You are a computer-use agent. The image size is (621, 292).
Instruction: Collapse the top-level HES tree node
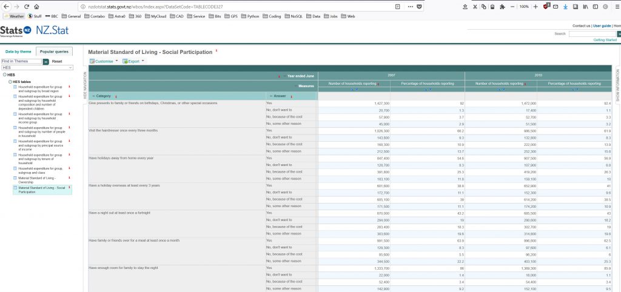coord(4,75)
